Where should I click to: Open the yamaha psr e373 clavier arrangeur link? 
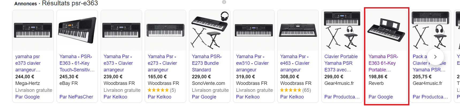coord(28,63)
